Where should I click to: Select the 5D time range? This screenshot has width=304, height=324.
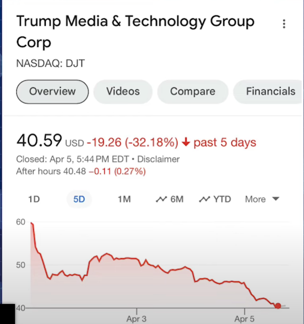pyautogui.click(x=79, y=199)
